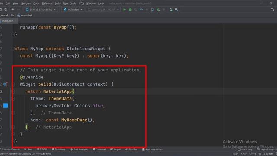Click the 13:24 cursor position indicator
The width and height of the screenshot is (277, 156).
pos(235,154)
